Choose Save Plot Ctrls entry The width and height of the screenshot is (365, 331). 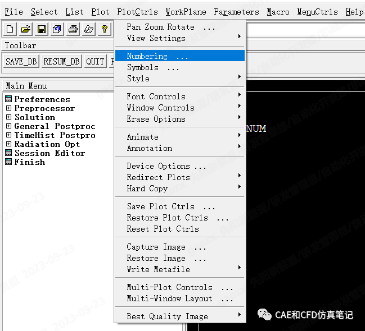point(180,206)
